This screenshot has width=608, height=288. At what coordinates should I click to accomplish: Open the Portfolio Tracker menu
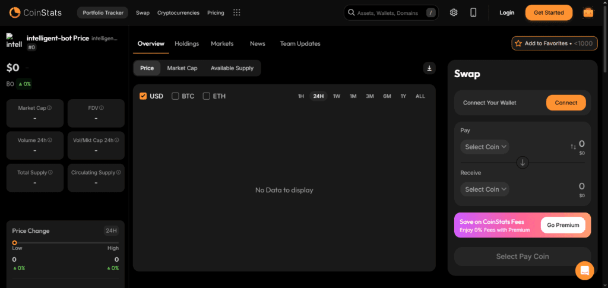[x=103, y=13]
